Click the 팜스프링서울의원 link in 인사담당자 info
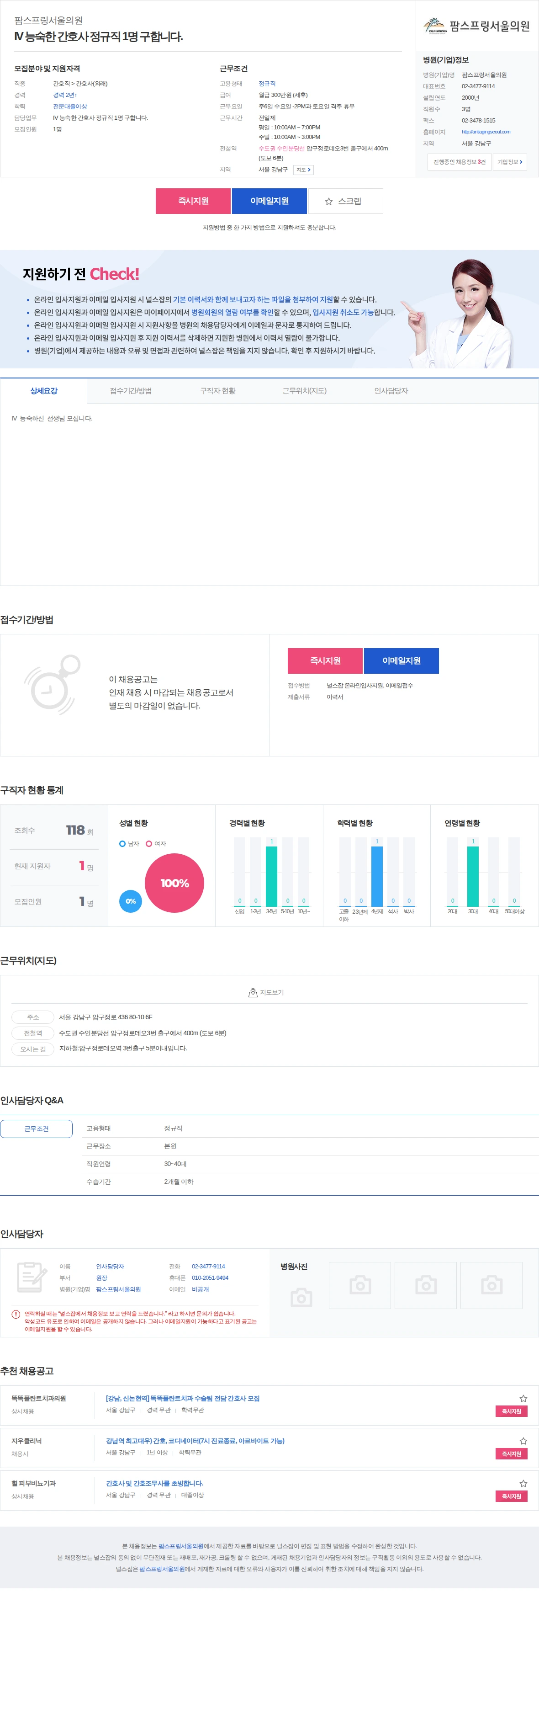 click(118, 1289)
